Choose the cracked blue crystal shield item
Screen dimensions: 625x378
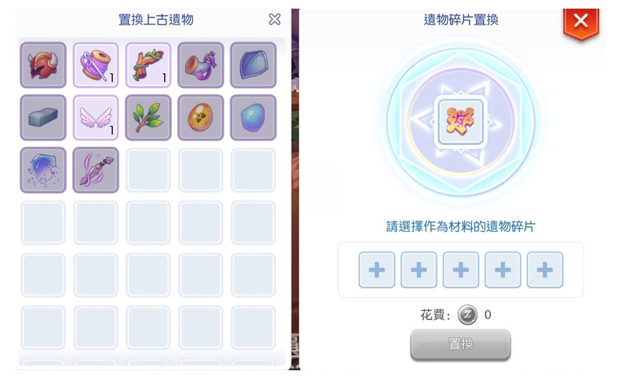pos(43,170)
